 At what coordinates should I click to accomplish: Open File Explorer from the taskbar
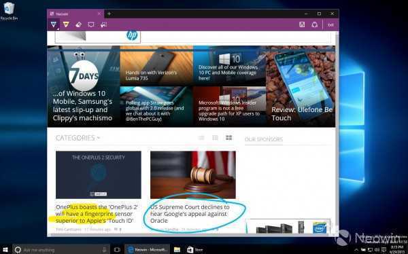click(177, 250)
